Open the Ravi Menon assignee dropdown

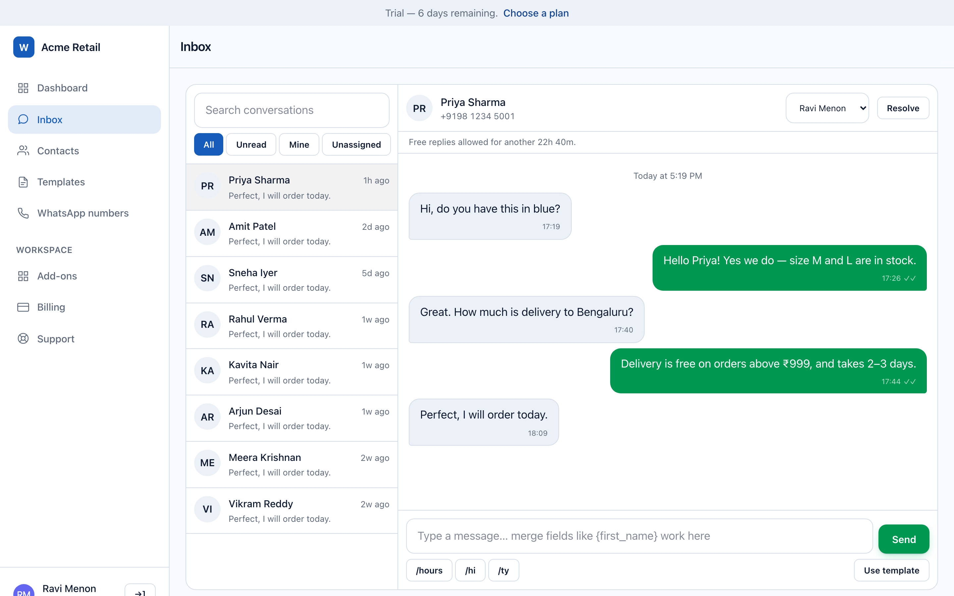click(827, 108)
